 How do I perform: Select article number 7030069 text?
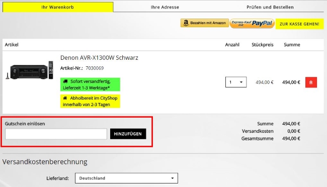coord(95,68)
